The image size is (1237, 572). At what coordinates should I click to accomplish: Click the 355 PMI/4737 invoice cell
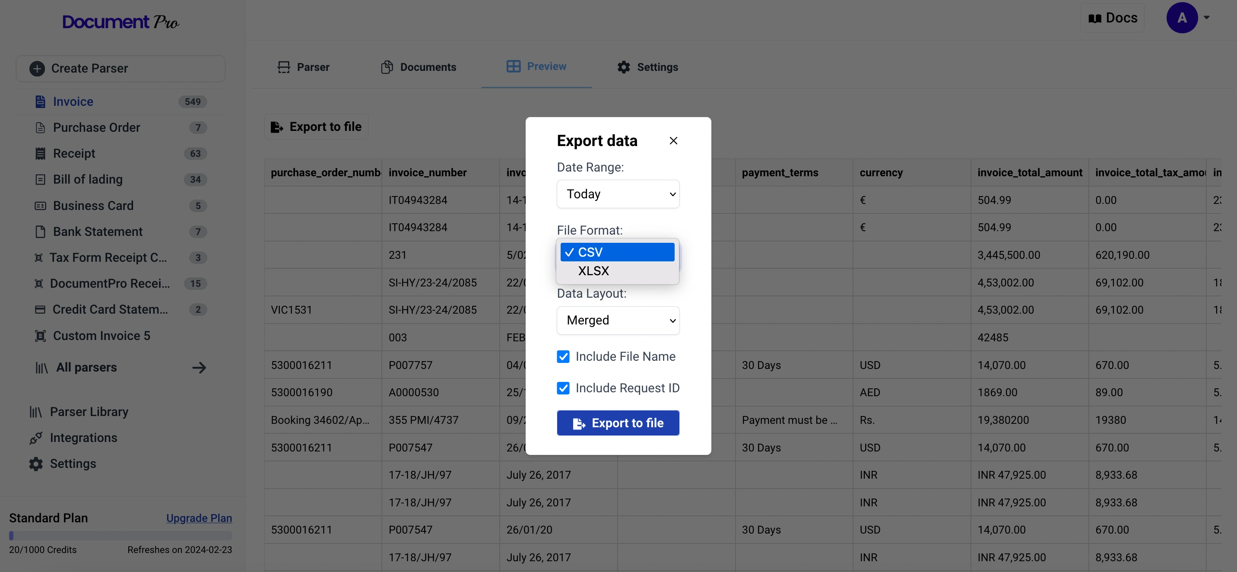coord(441,420)
